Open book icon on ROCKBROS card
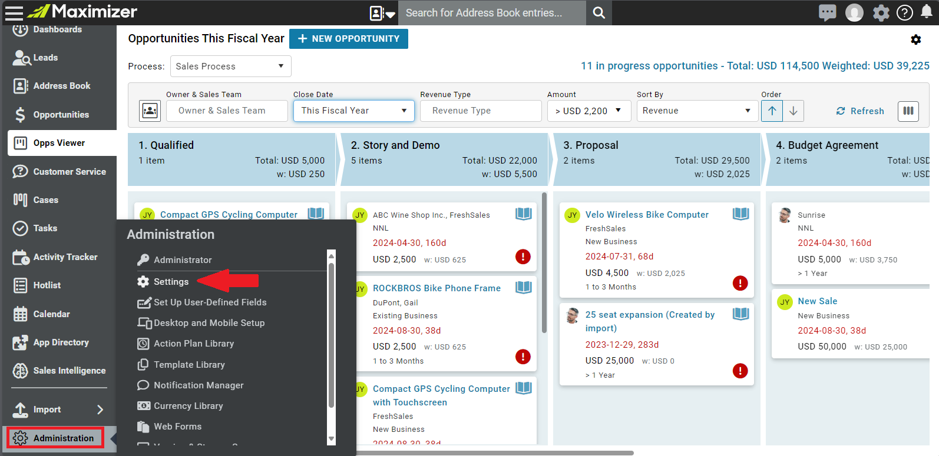939x456 pixels. [524, 287]
